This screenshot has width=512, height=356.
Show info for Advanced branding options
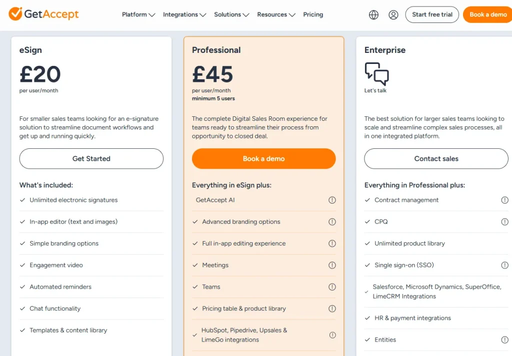click(332, 222)
